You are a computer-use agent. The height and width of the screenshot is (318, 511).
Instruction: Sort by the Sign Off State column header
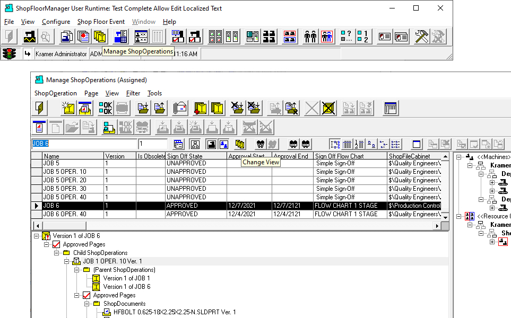(196, 156)
